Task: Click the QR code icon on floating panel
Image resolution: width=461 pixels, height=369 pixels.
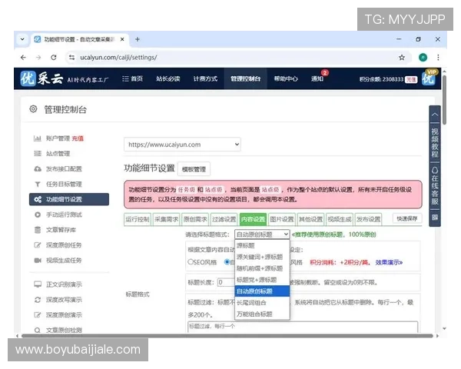Action: [x=435, y=217]
